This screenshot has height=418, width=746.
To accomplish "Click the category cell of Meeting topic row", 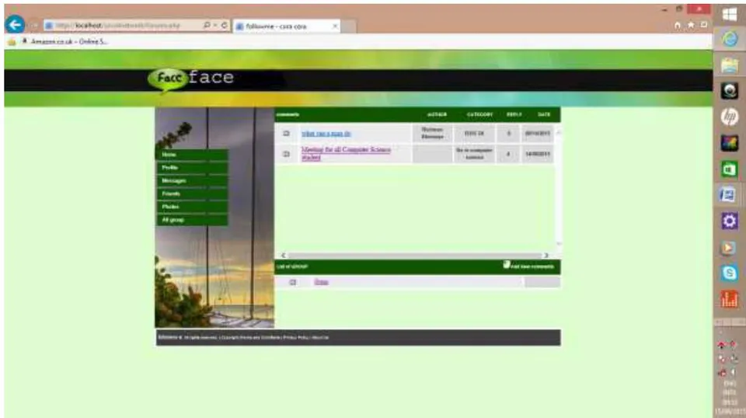I will coord(474,154).
